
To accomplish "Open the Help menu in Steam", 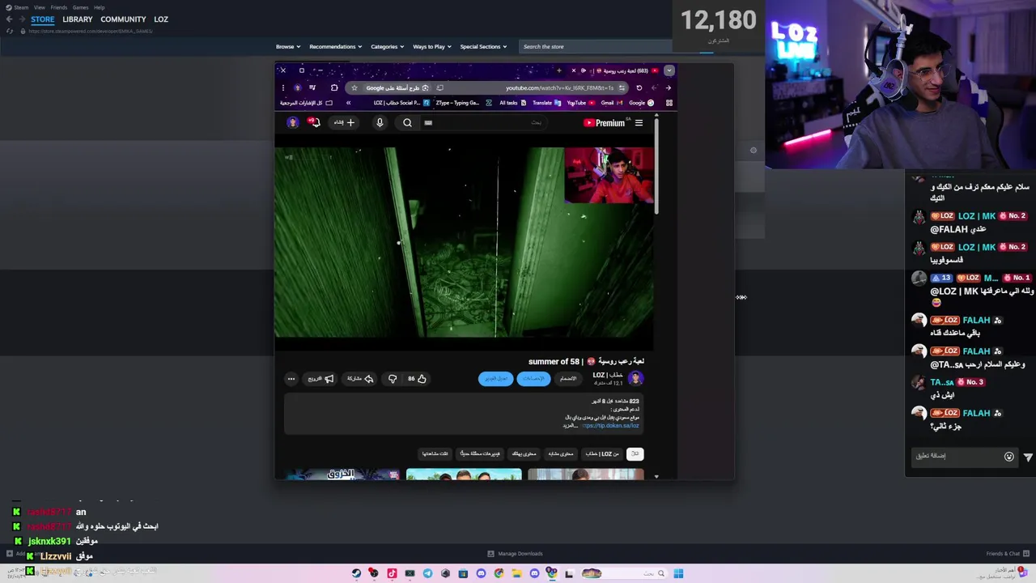I will coord(99,7).
